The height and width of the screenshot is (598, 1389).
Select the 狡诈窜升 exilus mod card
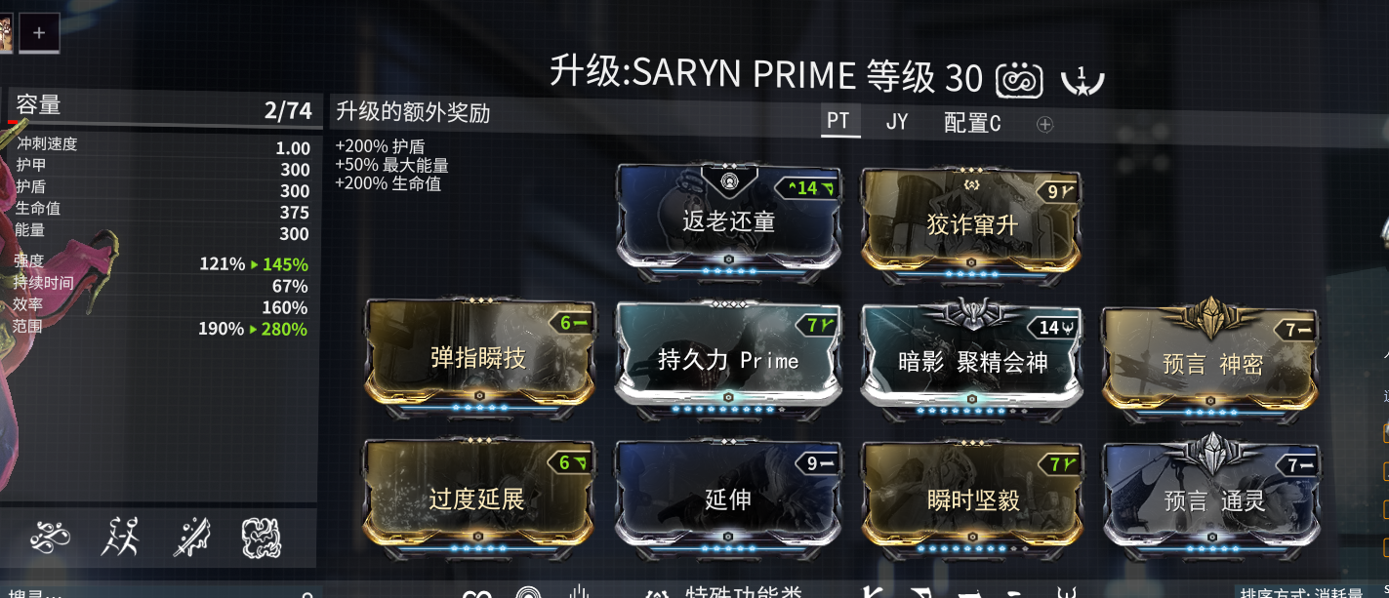(972, 222)
